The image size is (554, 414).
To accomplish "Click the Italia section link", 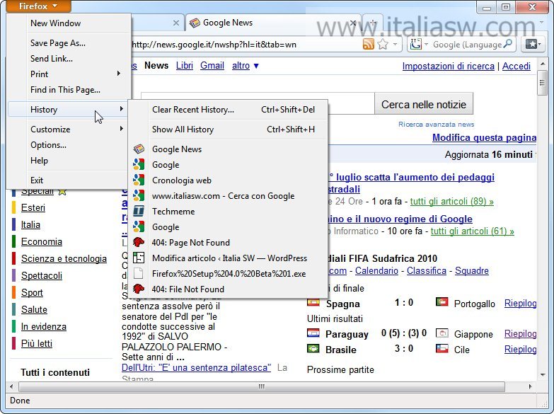I will point(30,224).
